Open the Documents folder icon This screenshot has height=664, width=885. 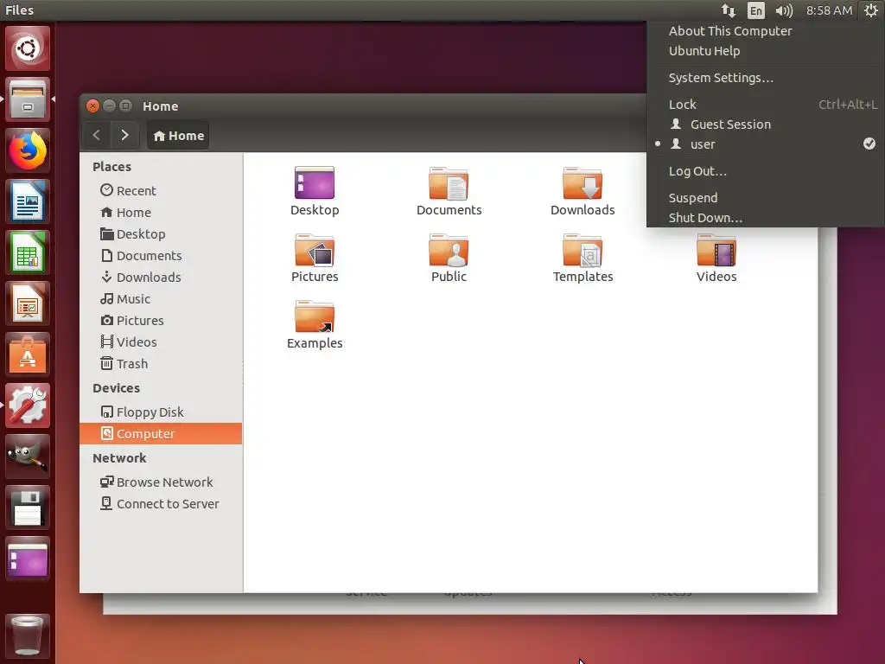pyautogui.click(x=449, y=182)
